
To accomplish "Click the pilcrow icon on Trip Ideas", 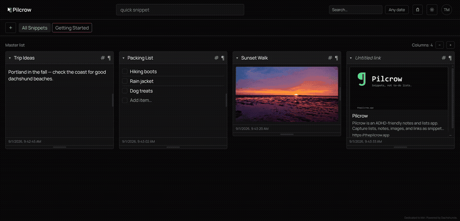I will (x=109, y=58).
